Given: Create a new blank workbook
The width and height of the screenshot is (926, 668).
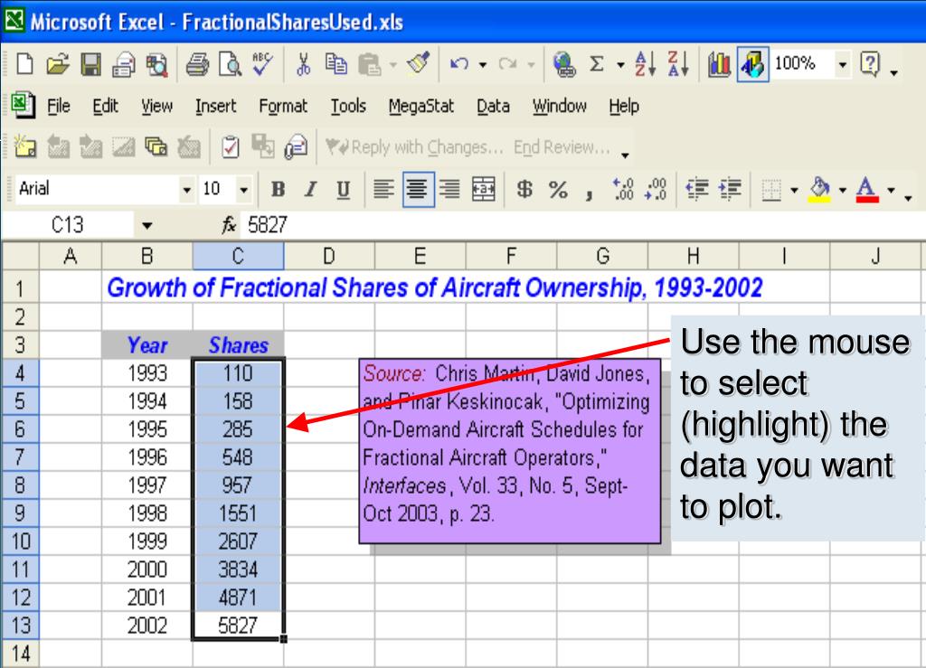Looking at the screenshot, I should (24, 64).
